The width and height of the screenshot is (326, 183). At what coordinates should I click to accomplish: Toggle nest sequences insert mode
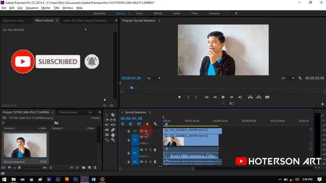coord(123,124)
